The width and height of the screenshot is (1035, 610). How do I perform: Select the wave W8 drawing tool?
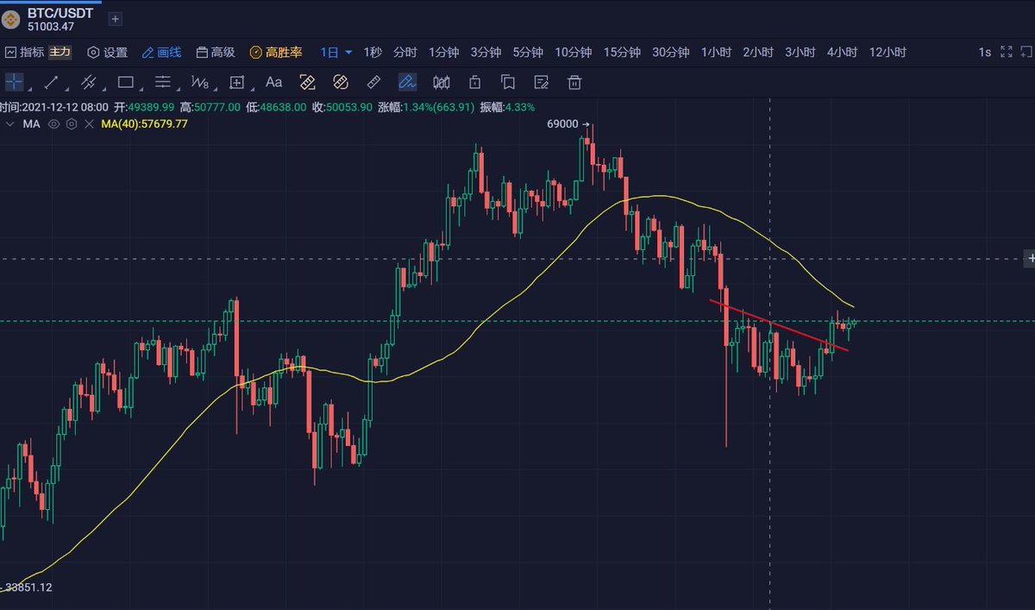tap(200, 82)
